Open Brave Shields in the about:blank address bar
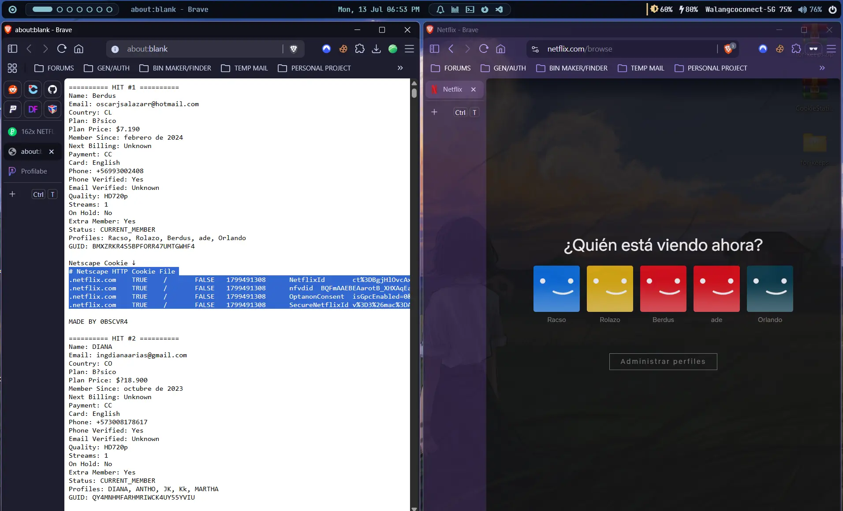Screen dimensions: 843x511 coord(294,49)
